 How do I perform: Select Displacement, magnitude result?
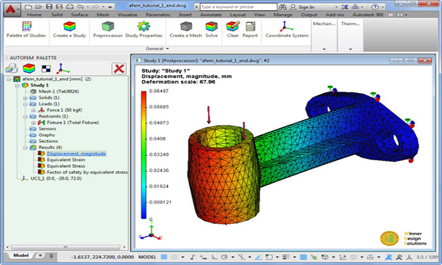pos(76,153)
